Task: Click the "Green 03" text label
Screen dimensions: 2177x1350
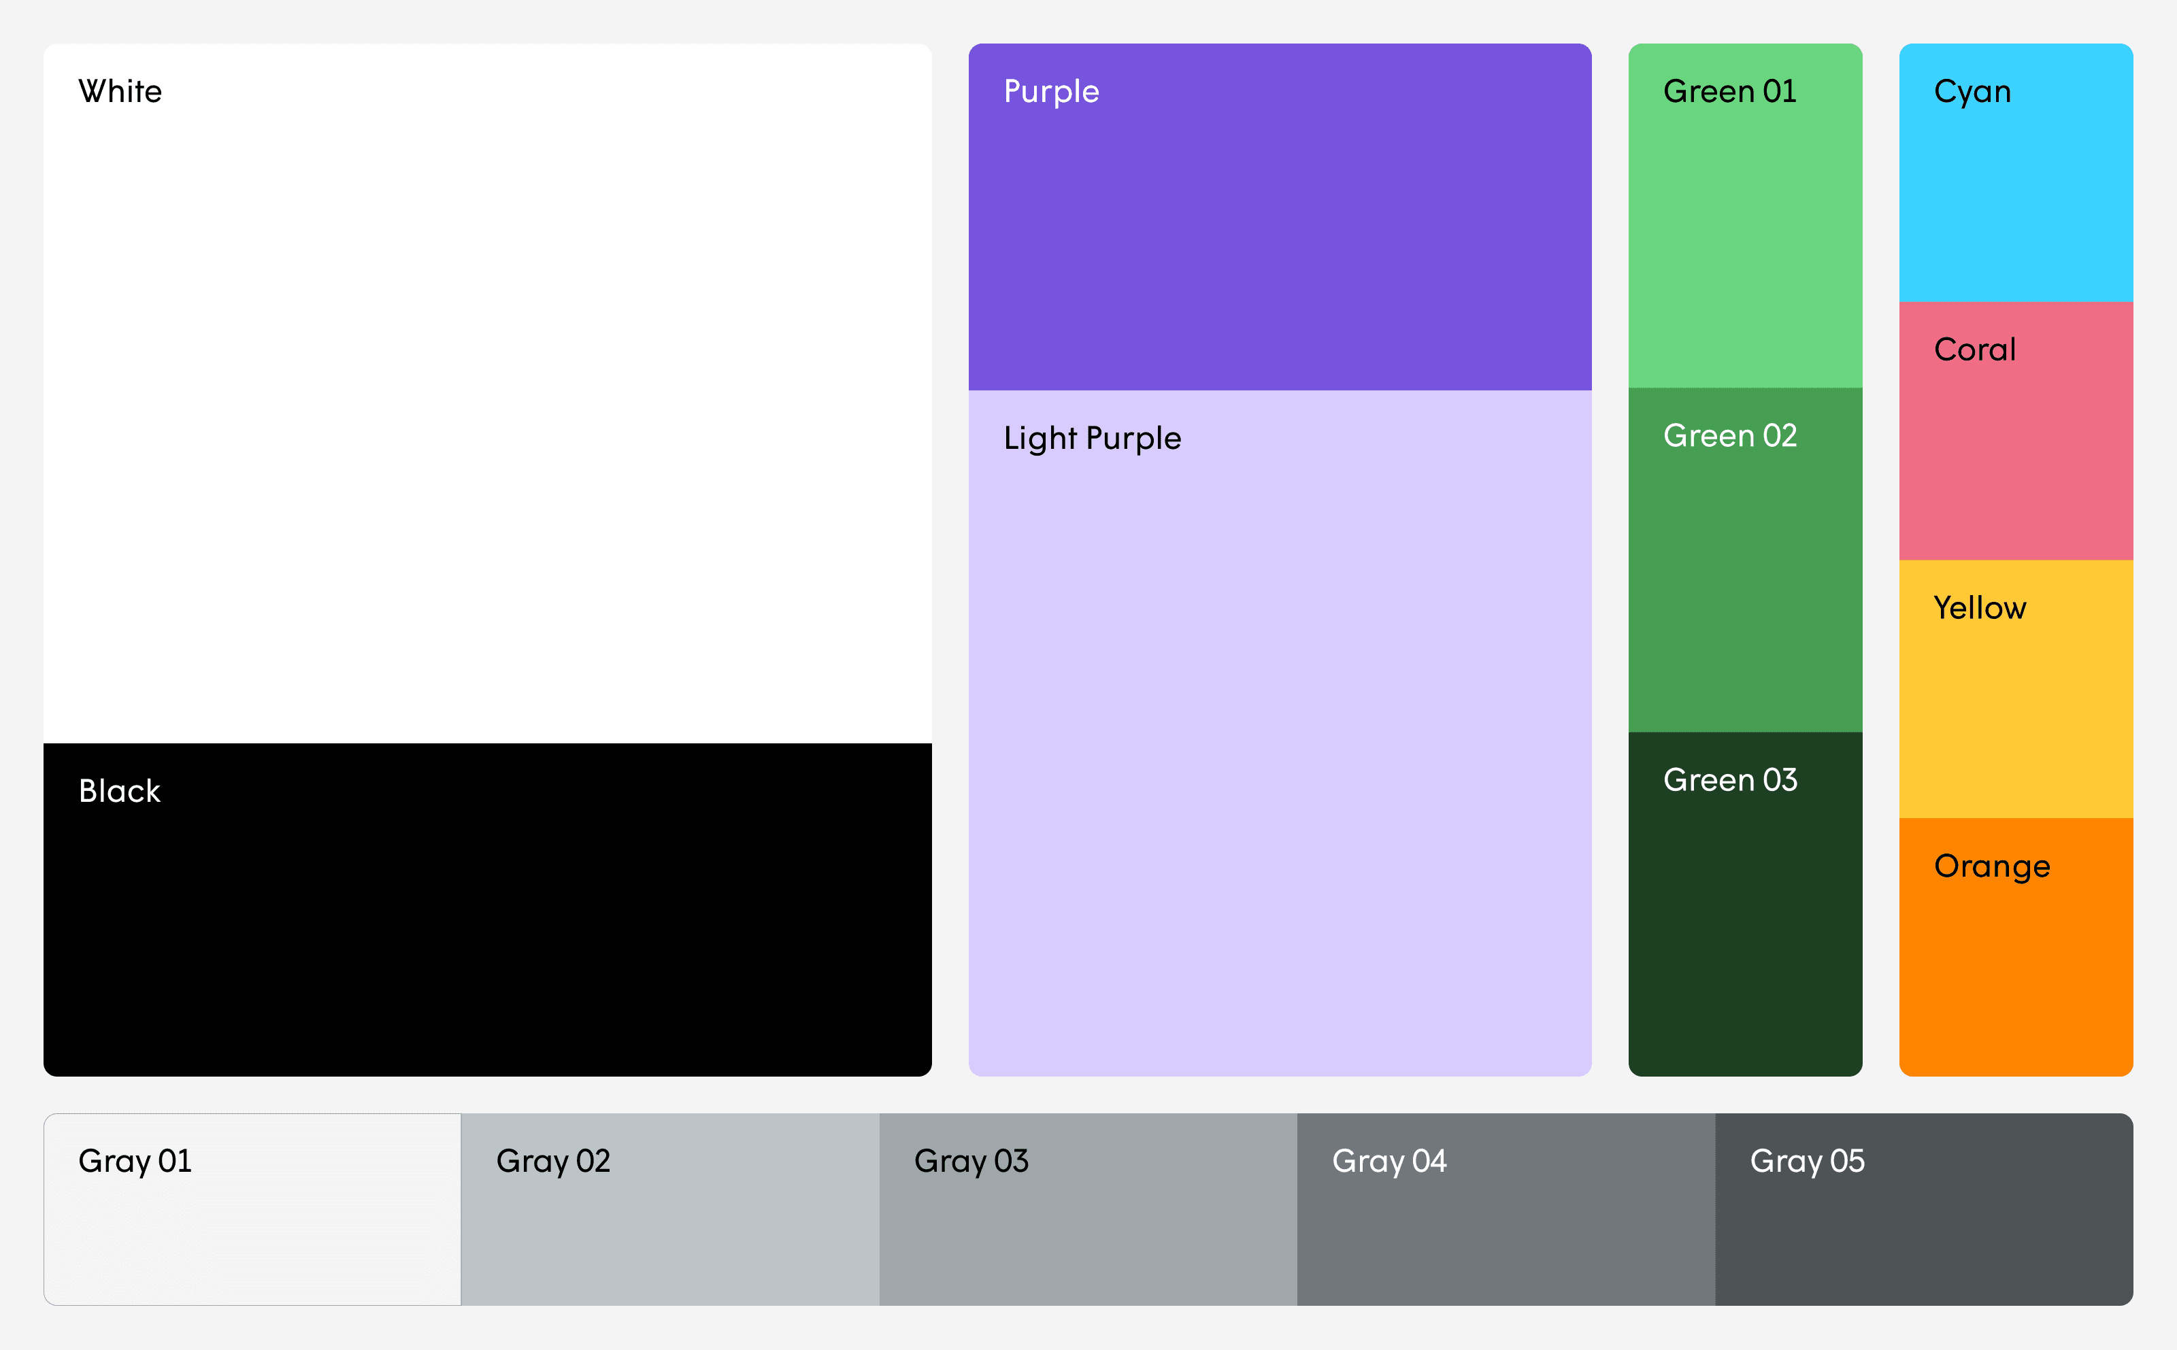Action: click(1729, 780)
